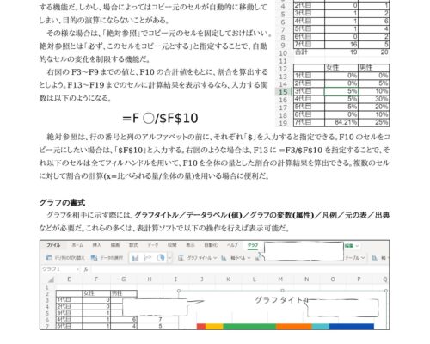The width and height of the screenshot is (430, 344).
Task: Select column header F in the lower sheet
Action: (96, 279)
